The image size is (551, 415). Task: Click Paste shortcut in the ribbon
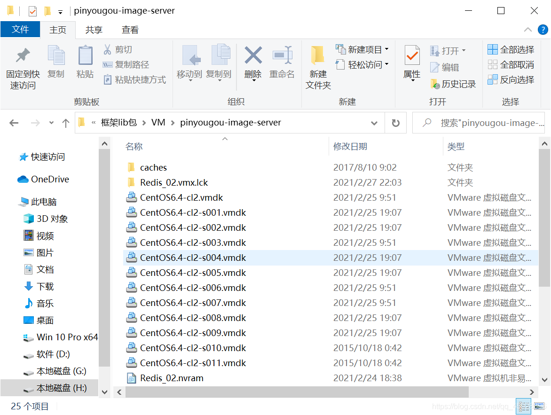point(134,80)
